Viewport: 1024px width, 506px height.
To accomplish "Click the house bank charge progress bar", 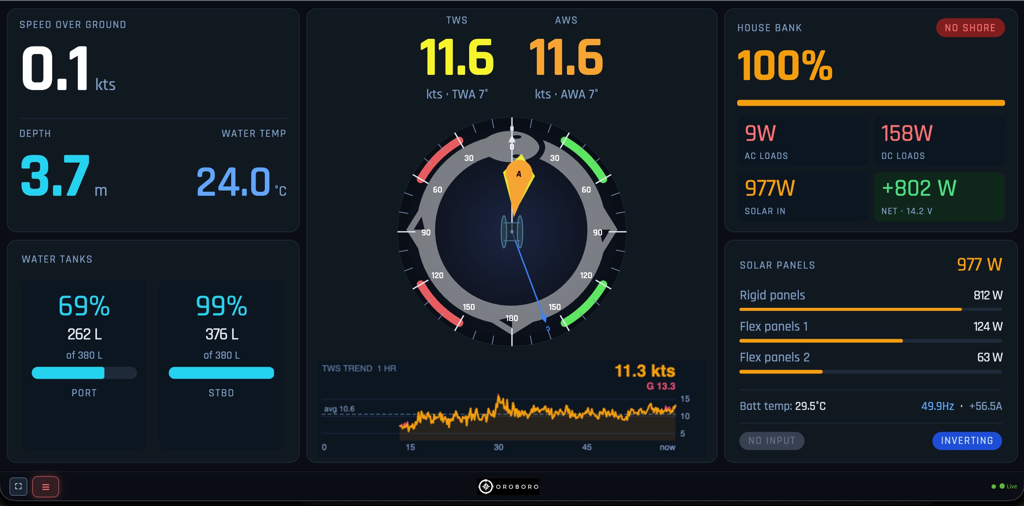I will tap(871, 103).
